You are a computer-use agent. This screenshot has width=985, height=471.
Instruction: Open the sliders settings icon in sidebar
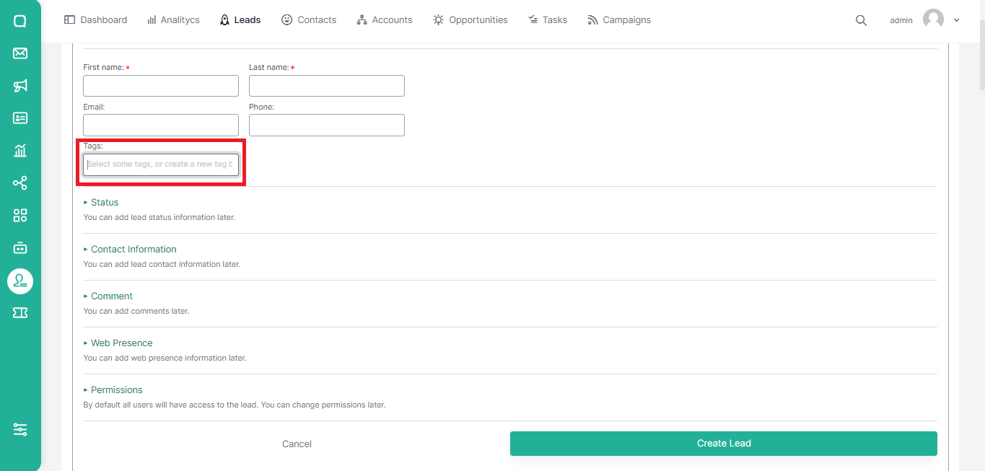coord(20,429)
